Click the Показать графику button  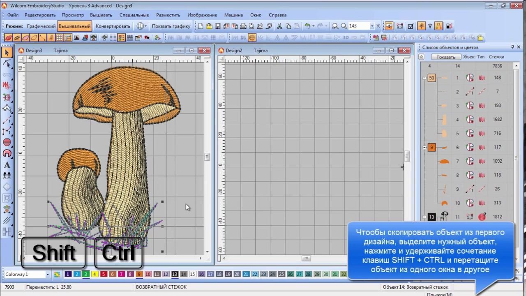[171, 26]
